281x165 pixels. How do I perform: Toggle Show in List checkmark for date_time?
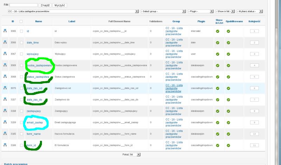tap(217, 43)
